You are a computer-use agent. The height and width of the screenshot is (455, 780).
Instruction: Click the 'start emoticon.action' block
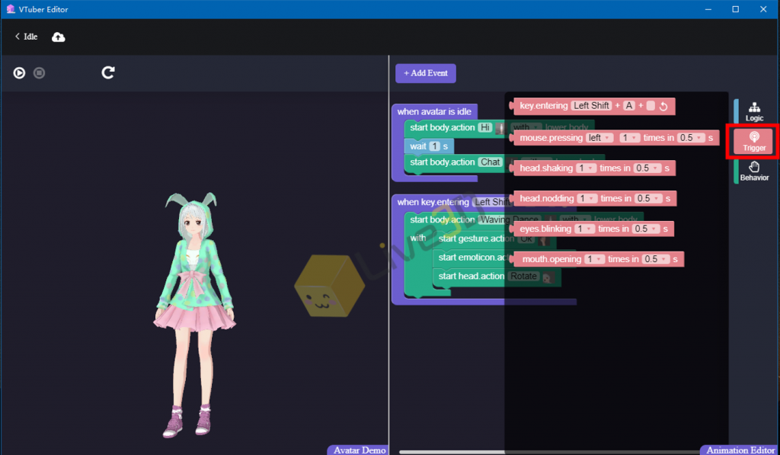[x=472, y=258]
